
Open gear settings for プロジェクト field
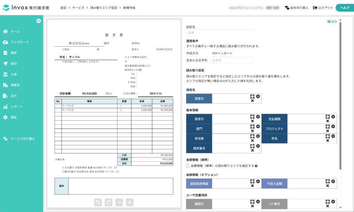333,126
